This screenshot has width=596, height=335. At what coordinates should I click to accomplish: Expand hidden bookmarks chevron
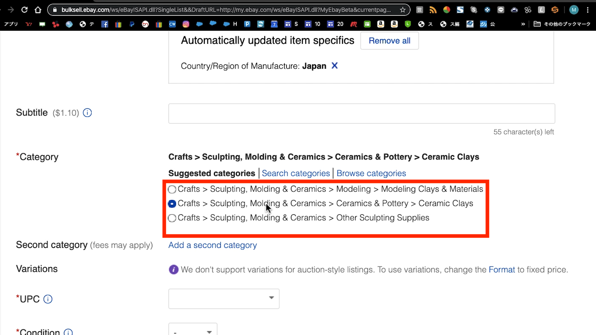click(523, 24)
